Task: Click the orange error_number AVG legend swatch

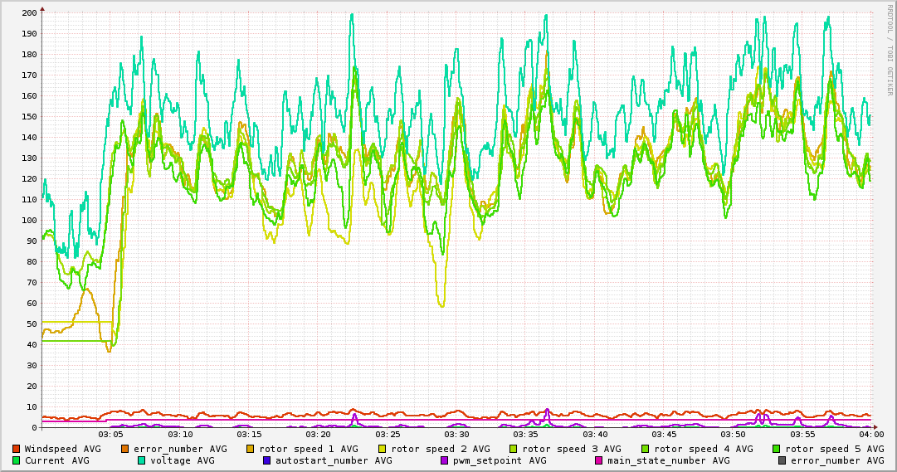Action: (x=124, y=449)
